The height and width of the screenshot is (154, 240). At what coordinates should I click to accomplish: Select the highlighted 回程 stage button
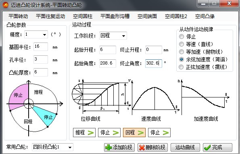[x=134, y=132]
